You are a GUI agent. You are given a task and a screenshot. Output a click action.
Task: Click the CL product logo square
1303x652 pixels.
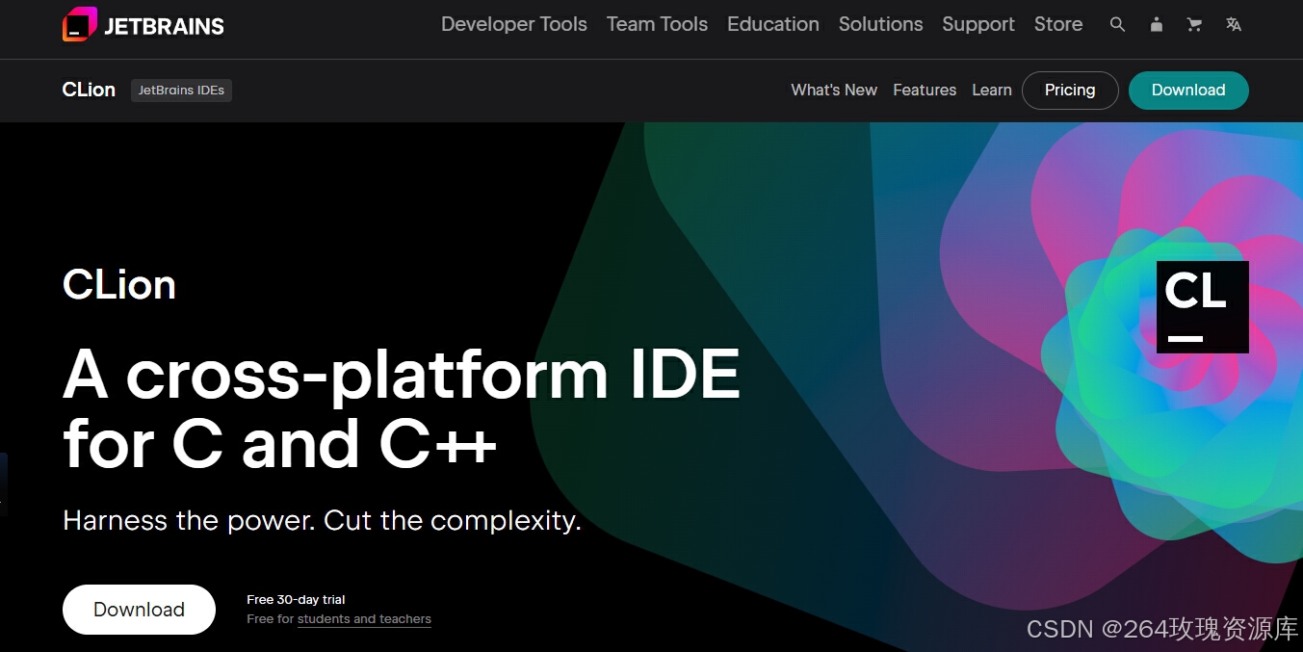pos(1202,306)
